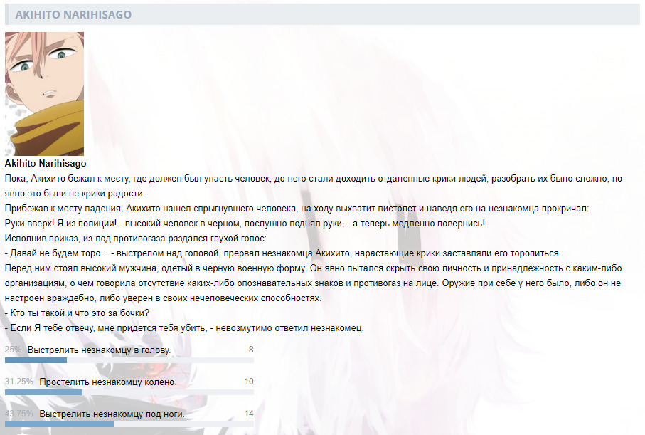Click the reply 'Если Я тебе отвечу'

184,328
